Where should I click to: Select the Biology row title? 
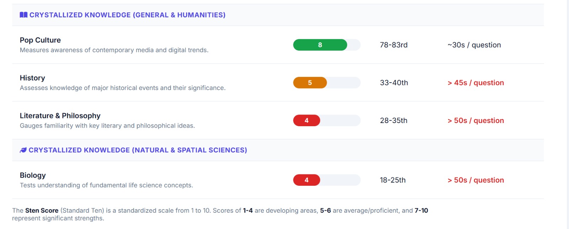(x=33, y=175)
